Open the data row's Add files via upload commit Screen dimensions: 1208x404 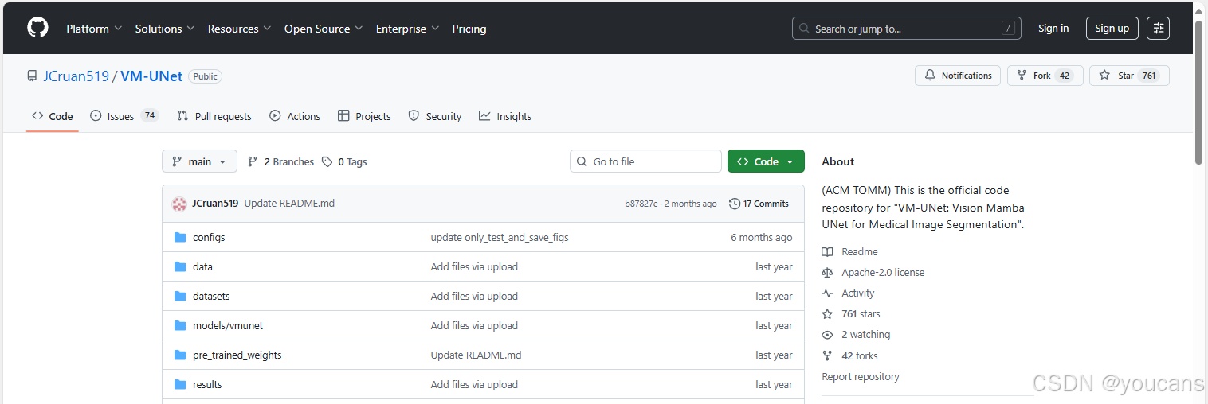(474, 266)
